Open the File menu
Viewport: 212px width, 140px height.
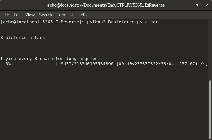pos(6,15)
